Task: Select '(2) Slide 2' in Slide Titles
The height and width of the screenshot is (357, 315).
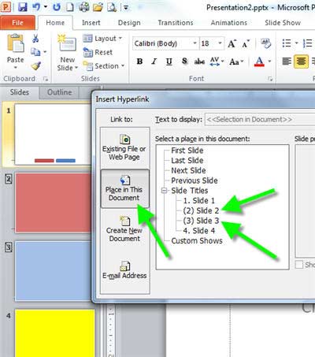Action: [201, 210]
